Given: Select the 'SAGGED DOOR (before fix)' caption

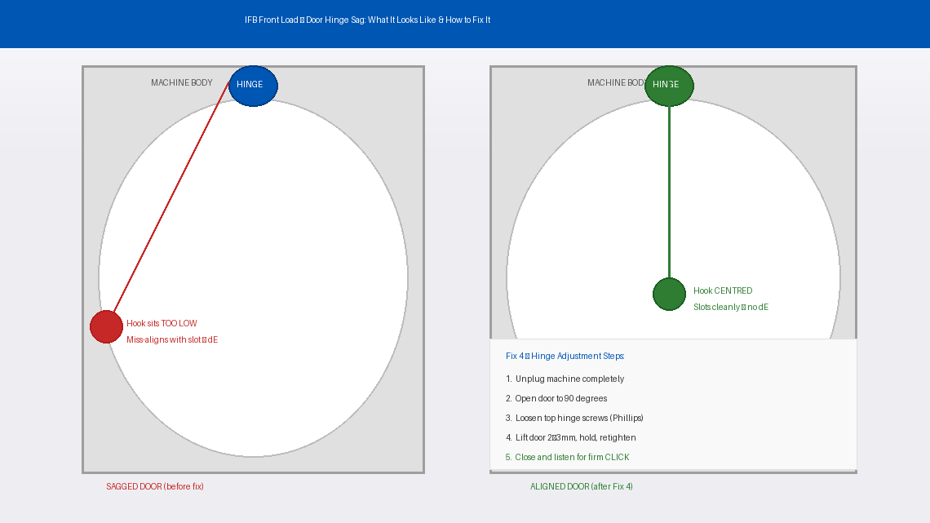Looking at the screenshot, I should click(155, 487).
